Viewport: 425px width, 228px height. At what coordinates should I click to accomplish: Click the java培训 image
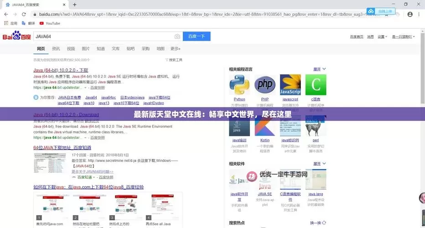[239, 127]
